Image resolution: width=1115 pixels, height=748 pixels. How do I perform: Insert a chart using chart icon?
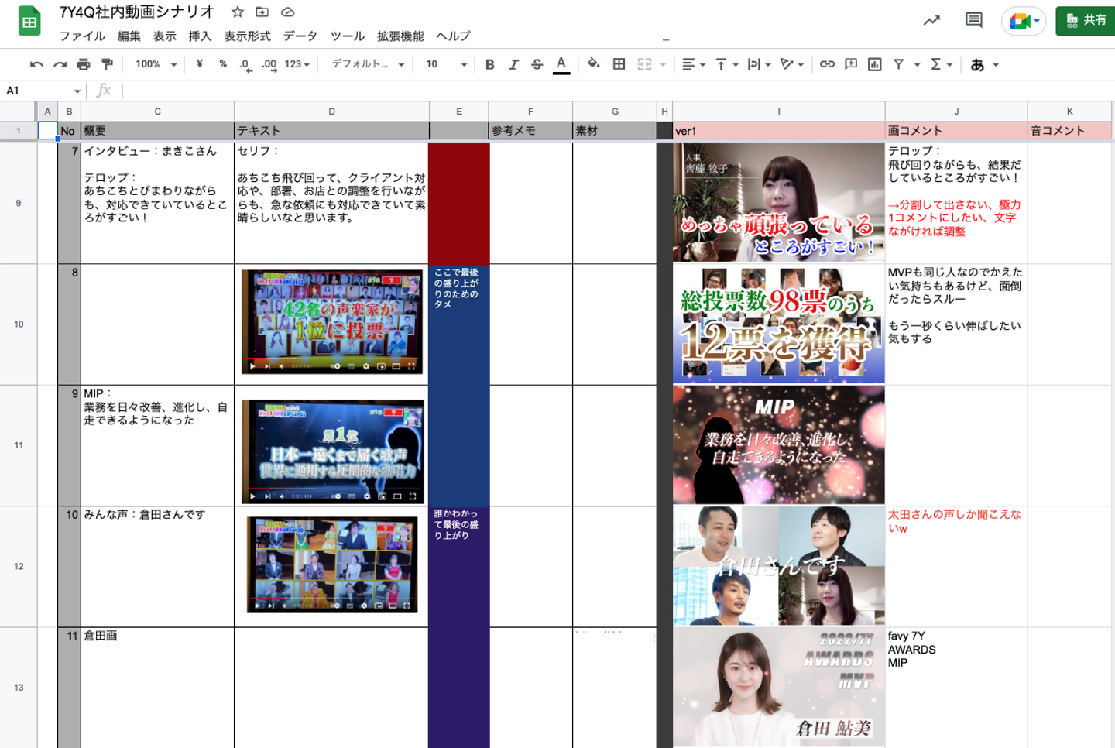pos(874,64)
